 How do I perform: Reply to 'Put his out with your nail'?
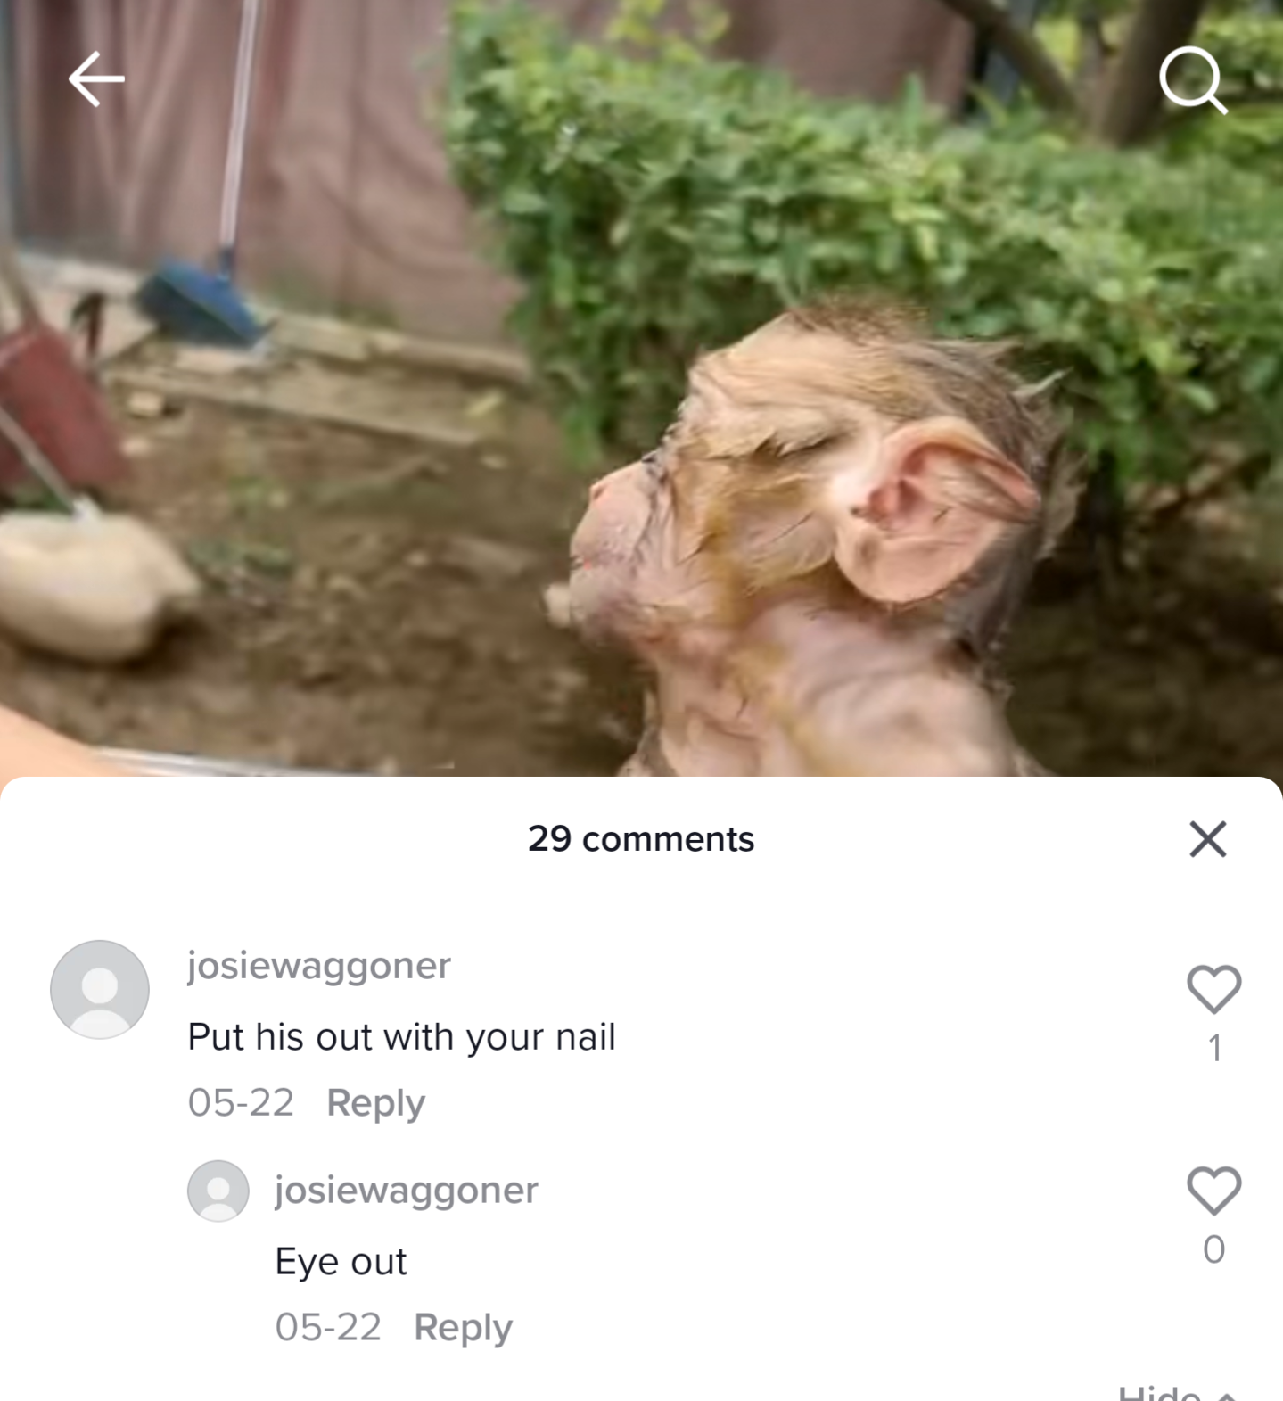point(375,1103)
